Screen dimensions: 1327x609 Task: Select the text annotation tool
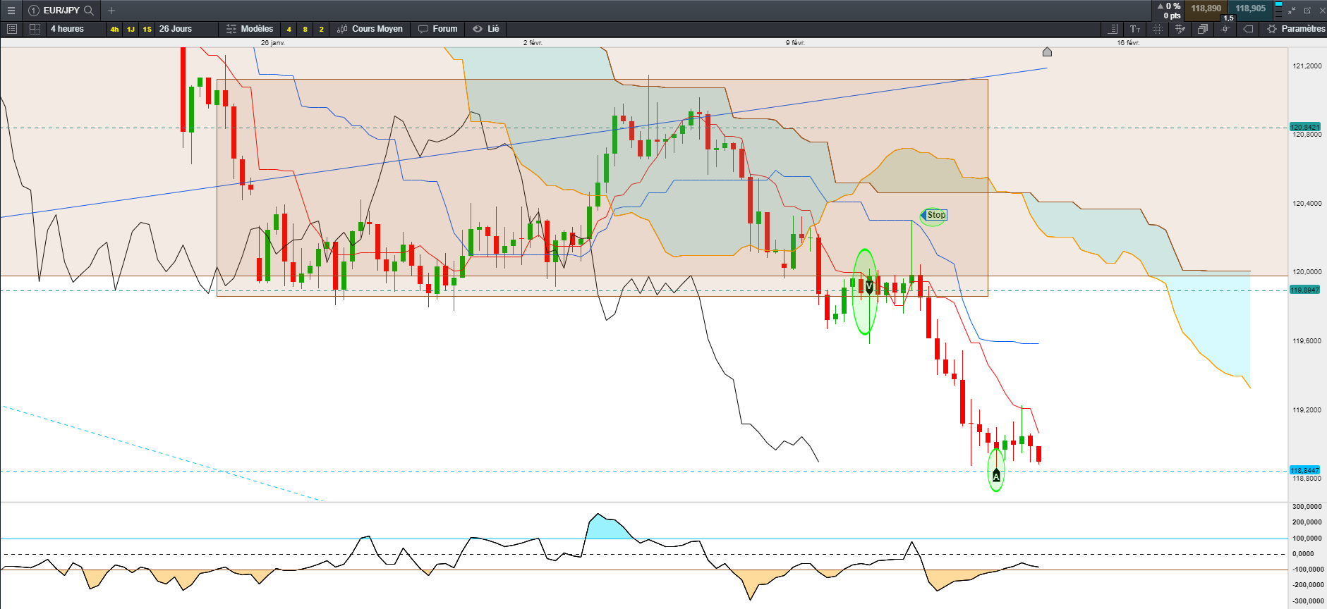[x=1135, y=29]
